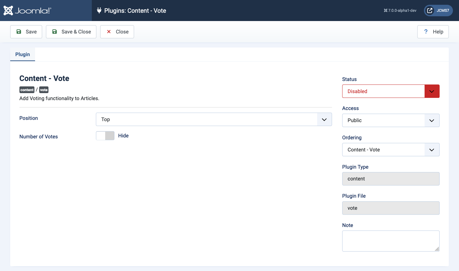
Task: Click the 'Content - Vote' heading
Action: coord(44,78)
